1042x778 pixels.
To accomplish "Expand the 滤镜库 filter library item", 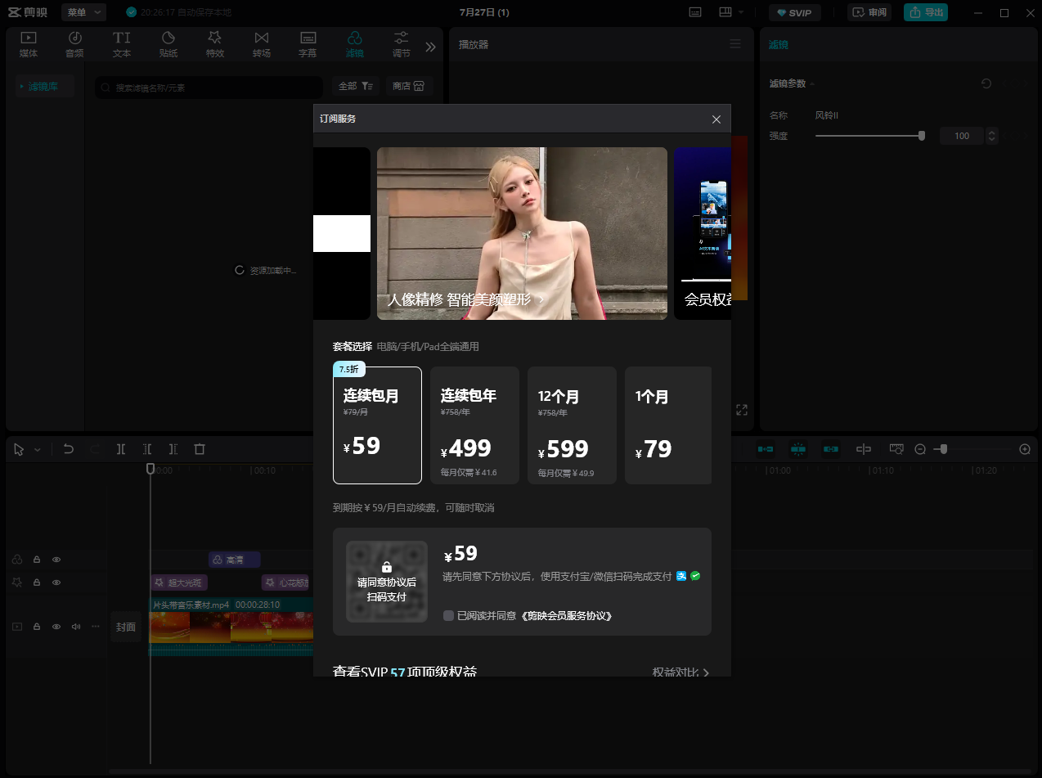I will coord(45,86).
